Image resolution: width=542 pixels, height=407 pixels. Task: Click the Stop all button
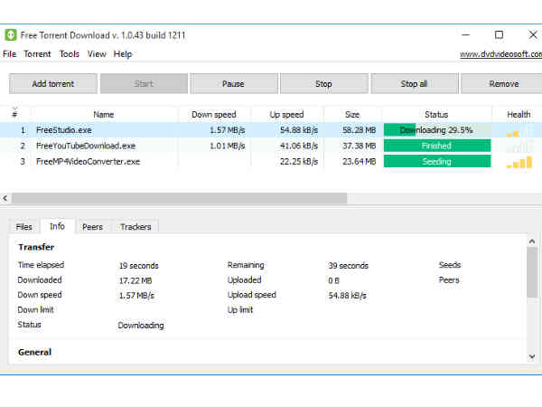coord(415,84)
